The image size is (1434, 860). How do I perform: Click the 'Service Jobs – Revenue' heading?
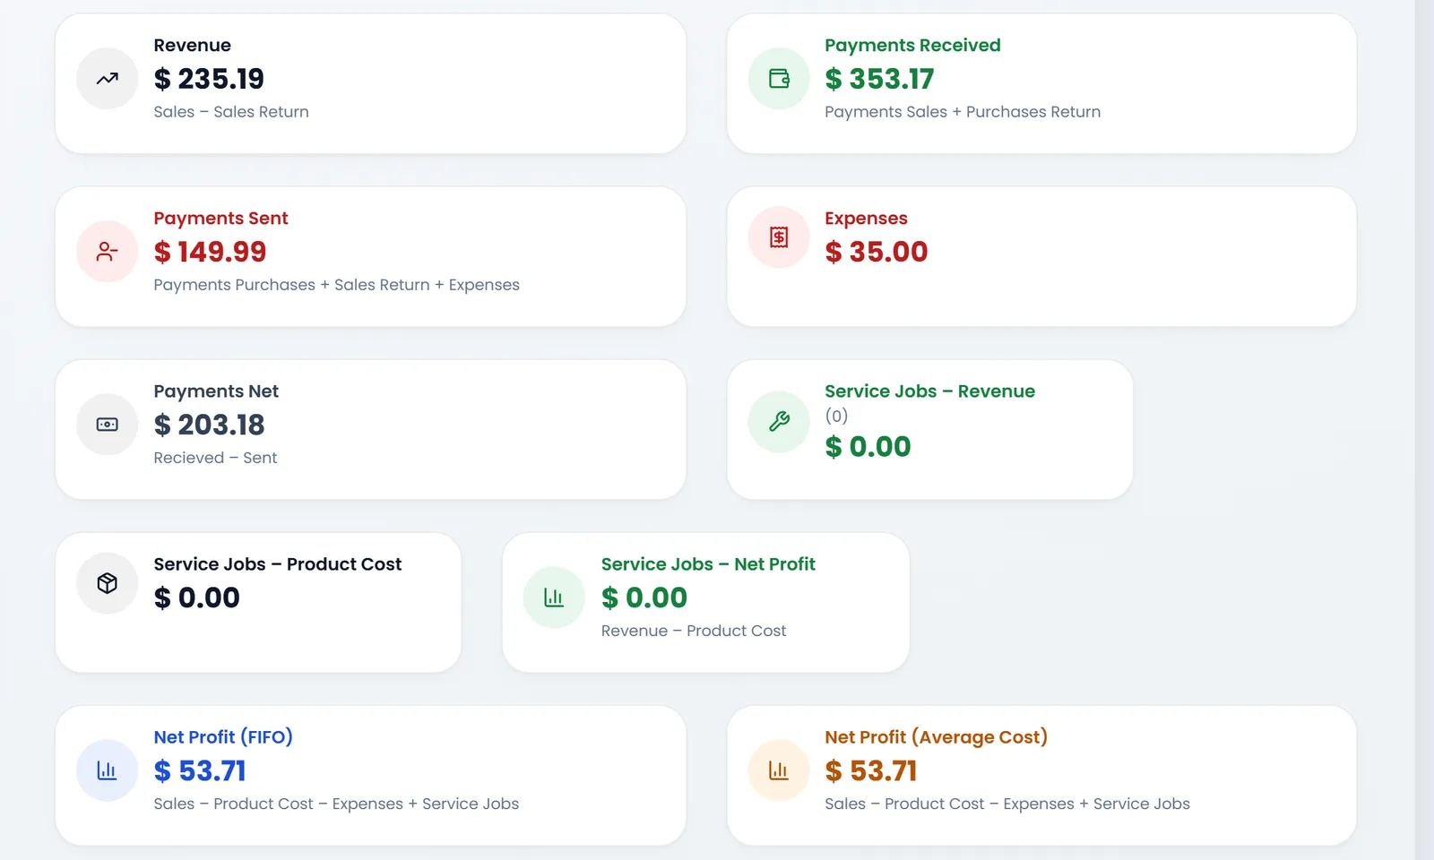[x=929, y=391]
